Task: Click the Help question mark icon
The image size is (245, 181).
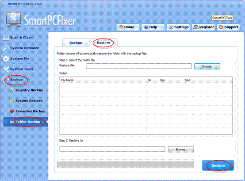Action: coord(146,27)
